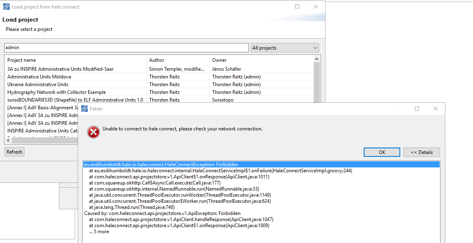
Task: Open the All projects dropdown
Action: pyautogui.click(x=284, y=48)
